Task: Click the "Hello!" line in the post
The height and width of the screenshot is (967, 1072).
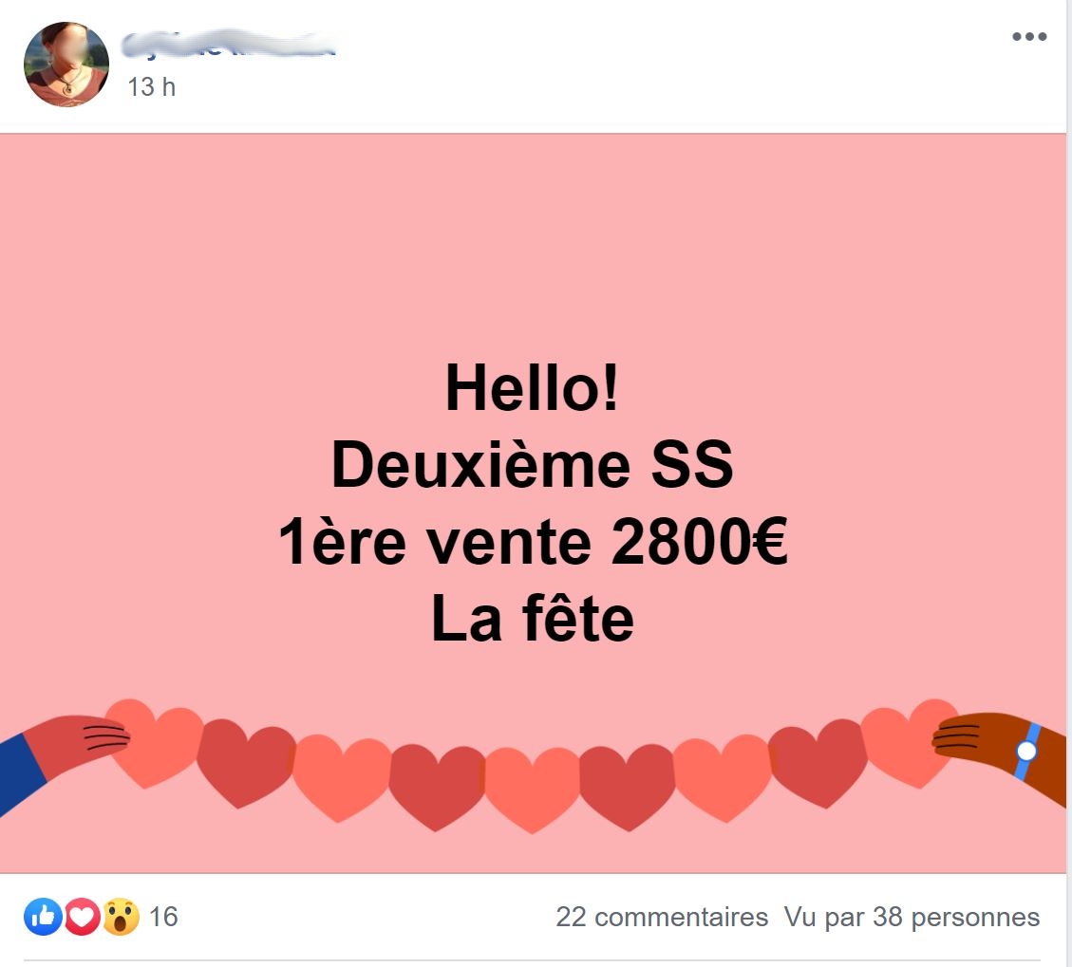Action: click(532, 387)
